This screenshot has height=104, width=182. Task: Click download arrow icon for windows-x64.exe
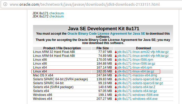tap(116, 99)
